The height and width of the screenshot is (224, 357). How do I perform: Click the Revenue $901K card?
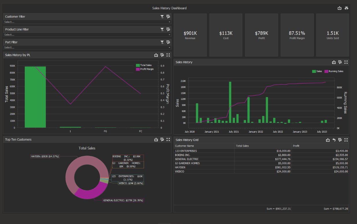point(190,35)
